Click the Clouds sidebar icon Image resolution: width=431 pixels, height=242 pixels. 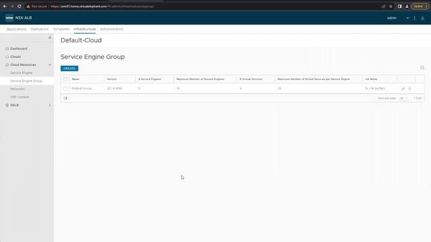click(7, 56)
